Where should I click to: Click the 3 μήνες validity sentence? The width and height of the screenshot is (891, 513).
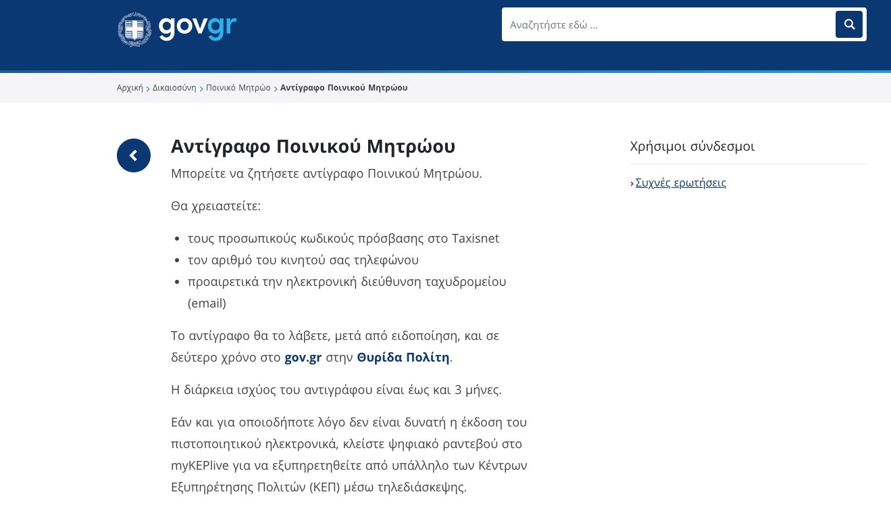336,390
